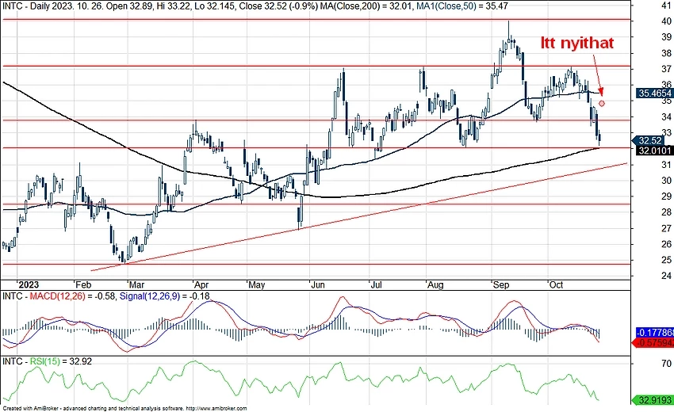Click the 40 level on price axis
The image size is (674, 412).
(645, 20)
